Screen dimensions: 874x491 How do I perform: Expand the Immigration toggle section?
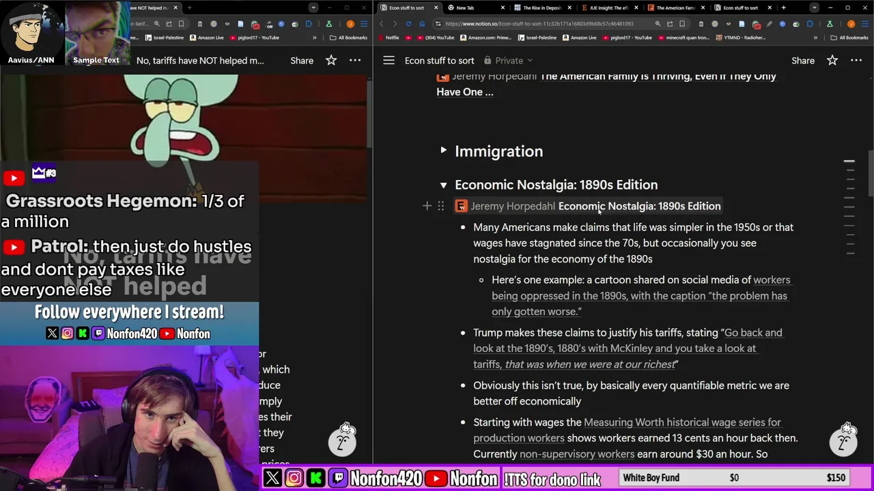[x=444, y=151]
